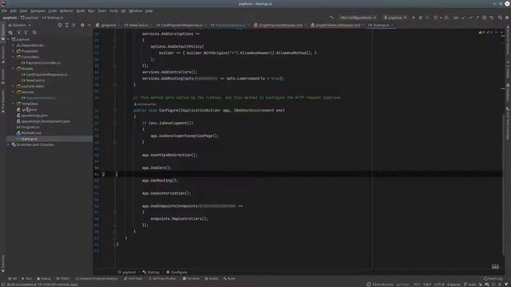
Task: Hide the Solution panel with minus icon
Action: [89, 25]
